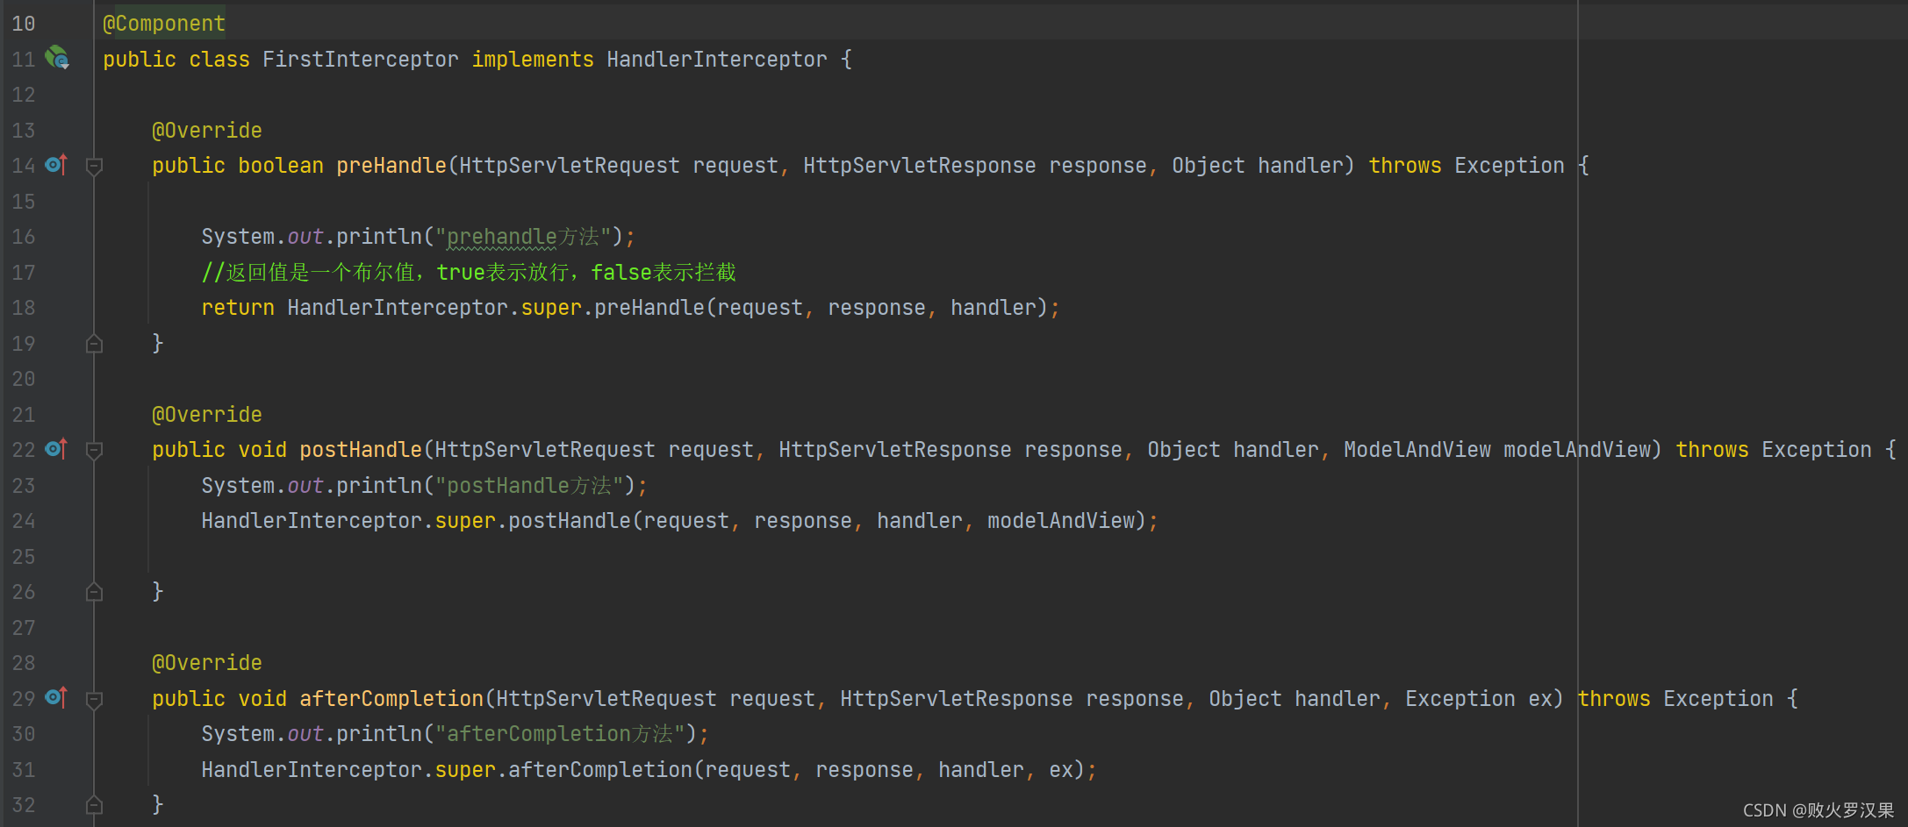Viewport: 1908px width, 827px height.
Task: Click the void keyword on line 29
Action: (262, 699)
